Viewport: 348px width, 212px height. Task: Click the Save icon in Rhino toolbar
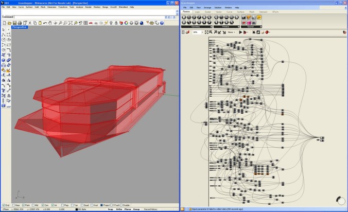coord(14,23)
